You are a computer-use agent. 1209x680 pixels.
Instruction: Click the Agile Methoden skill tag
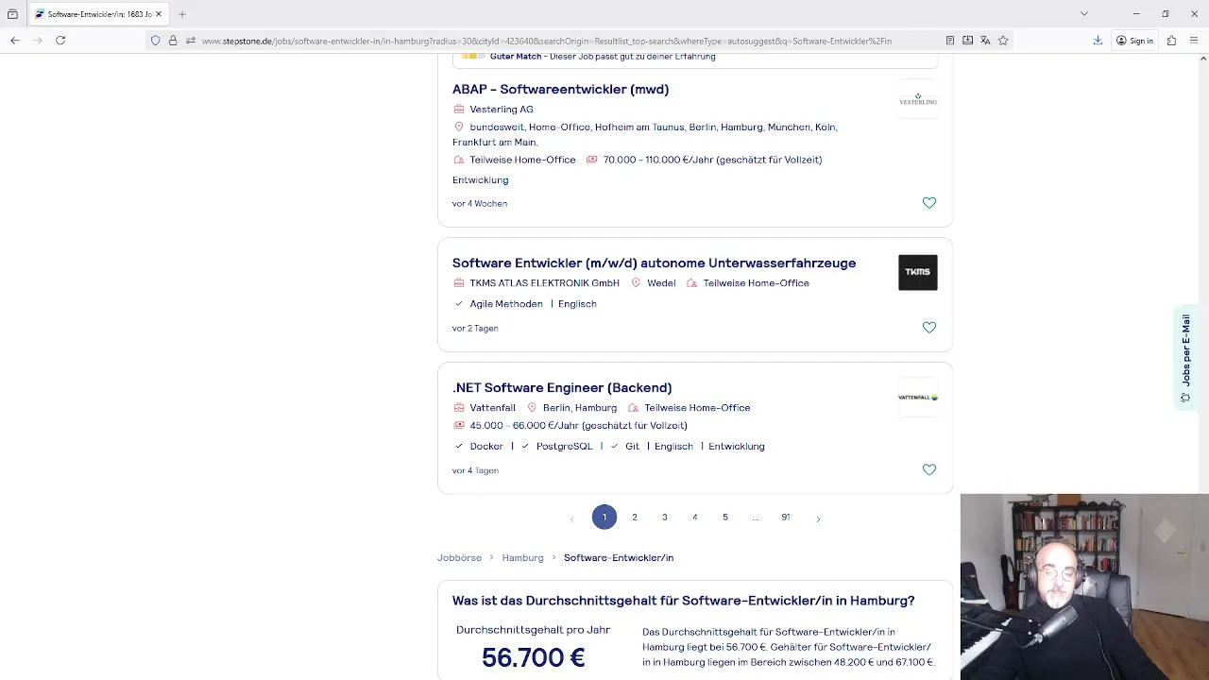click(x=506, y=304)
